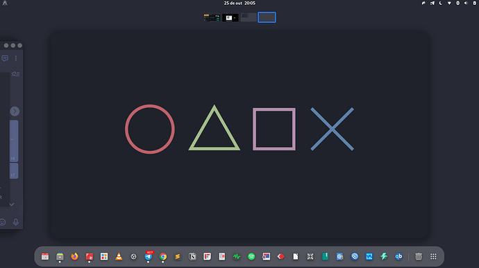The image size is (479, 268).
Task: Click the Arch logo in the top bar
Action: pos(5,3)
